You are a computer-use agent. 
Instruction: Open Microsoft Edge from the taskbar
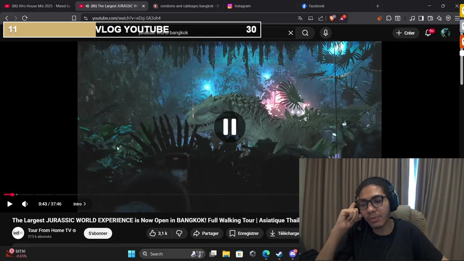[x=266, y=254]
